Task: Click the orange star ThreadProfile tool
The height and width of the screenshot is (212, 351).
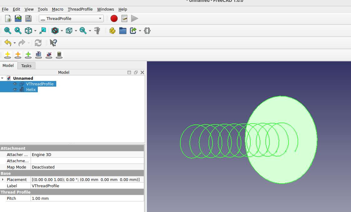Action: click(18, 55)
